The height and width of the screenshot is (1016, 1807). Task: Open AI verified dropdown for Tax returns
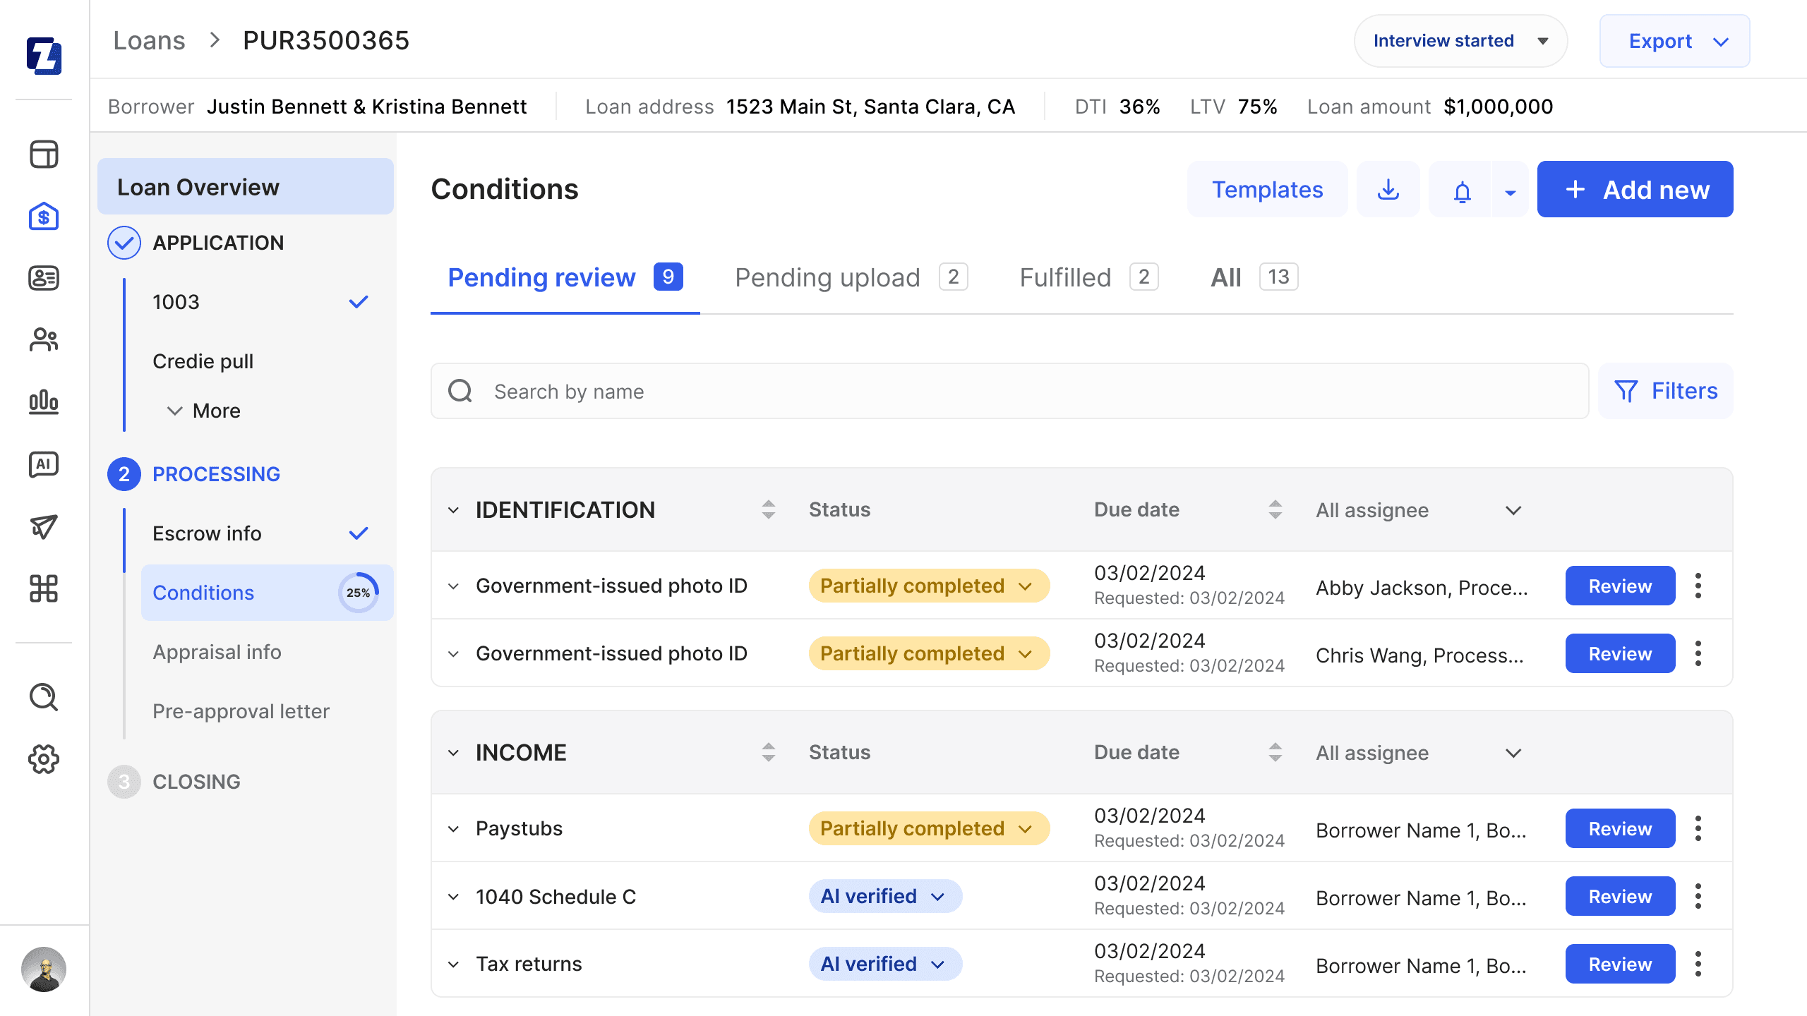(884, 964)
